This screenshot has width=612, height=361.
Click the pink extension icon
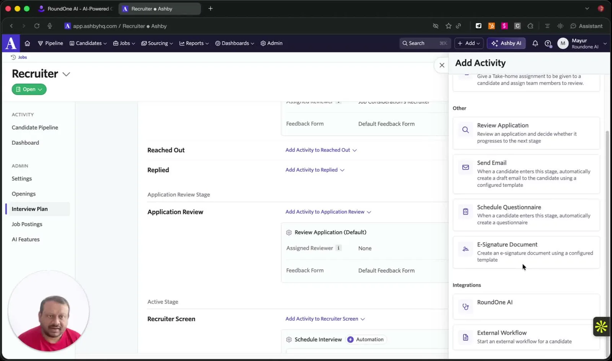tap(505, 26)
